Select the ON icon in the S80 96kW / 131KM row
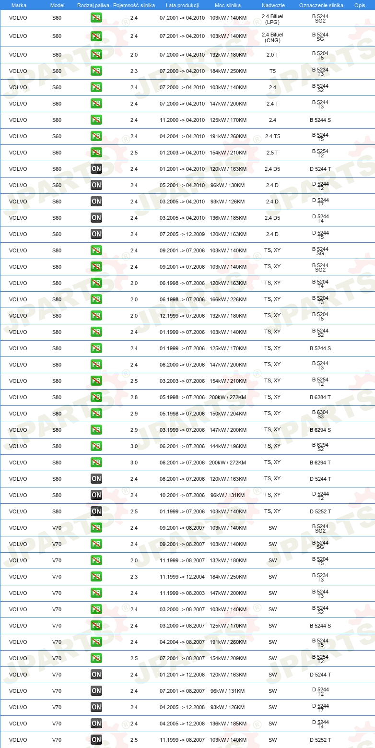The width and height of the screenshot is (375, 748). 96,495
